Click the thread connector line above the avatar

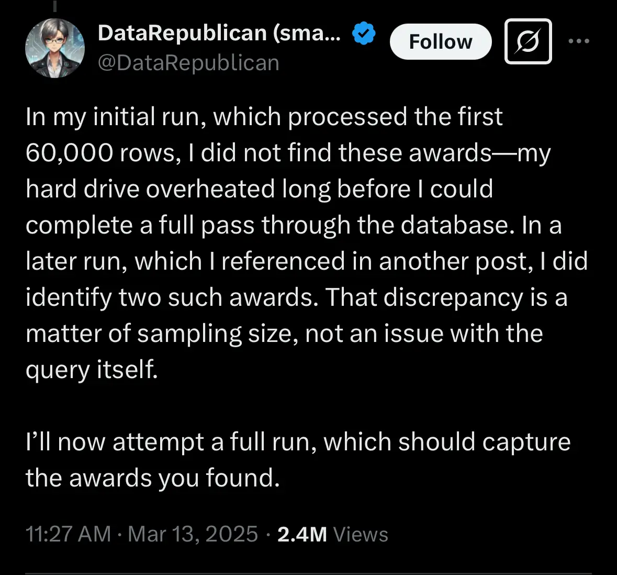54,5
